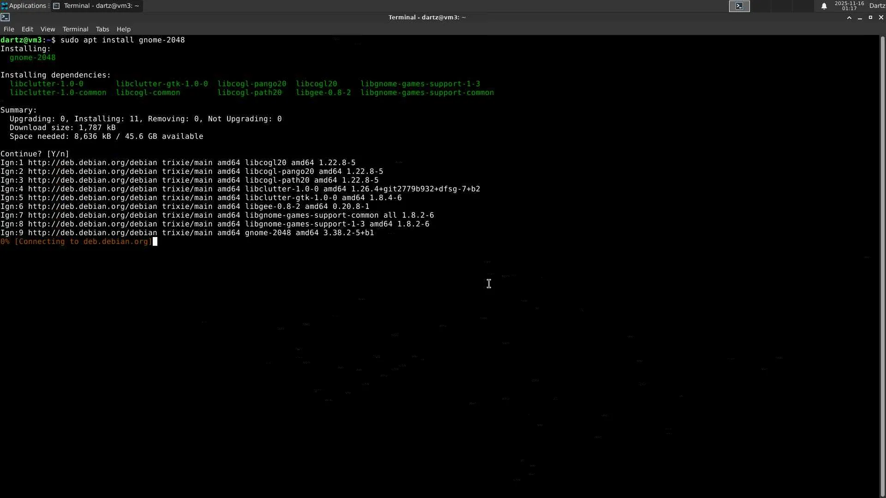Screen dimensions: 886x498
Task: Click the Terminal taskbar button in the panel
Action: click(97, 6)
